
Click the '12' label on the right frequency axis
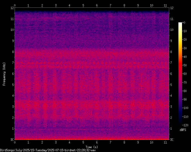(x=172, y=8)
